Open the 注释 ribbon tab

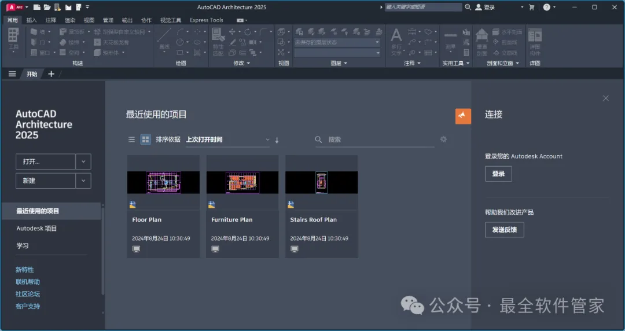coord(50,20)
